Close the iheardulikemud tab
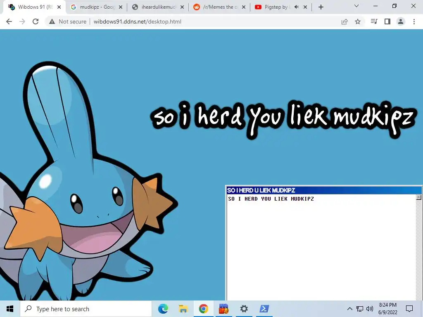The image size is (423, 317). click(x=182, y=7)
